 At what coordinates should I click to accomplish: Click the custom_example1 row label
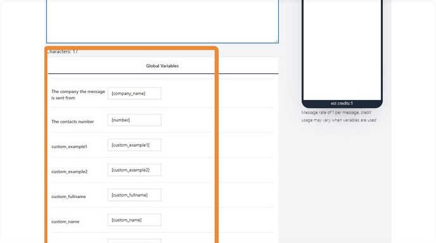pyautogui.click(x=69, y=147)
